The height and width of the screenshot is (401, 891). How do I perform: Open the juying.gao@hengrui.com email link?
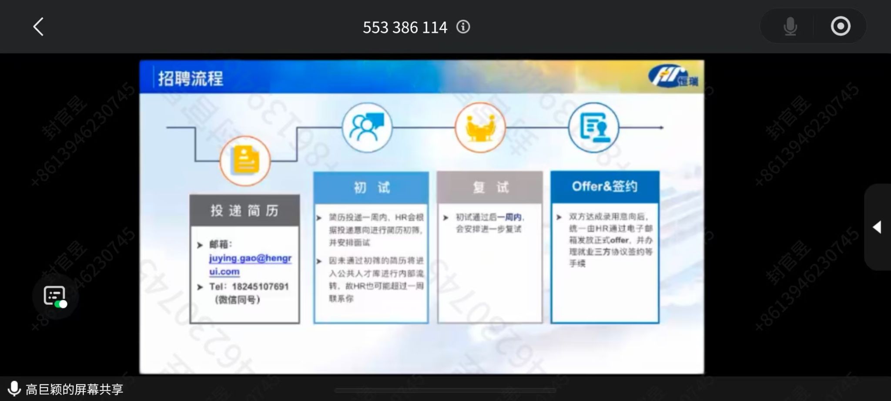coord(250,265)
